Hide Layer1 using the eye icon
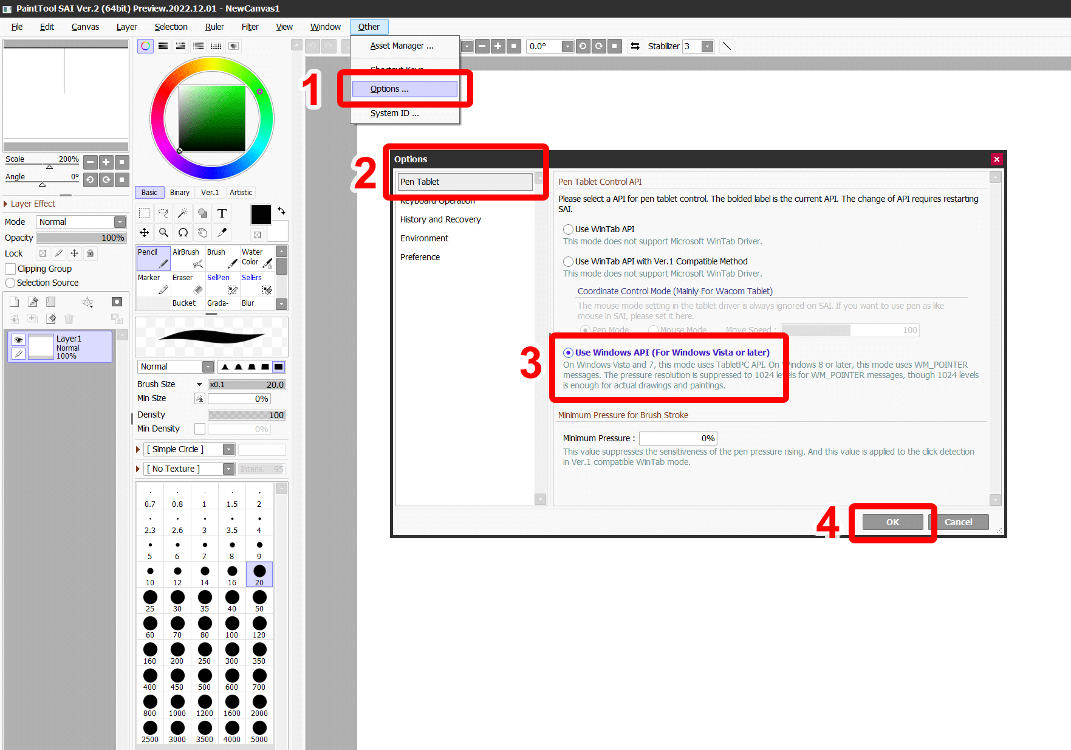 18,340
